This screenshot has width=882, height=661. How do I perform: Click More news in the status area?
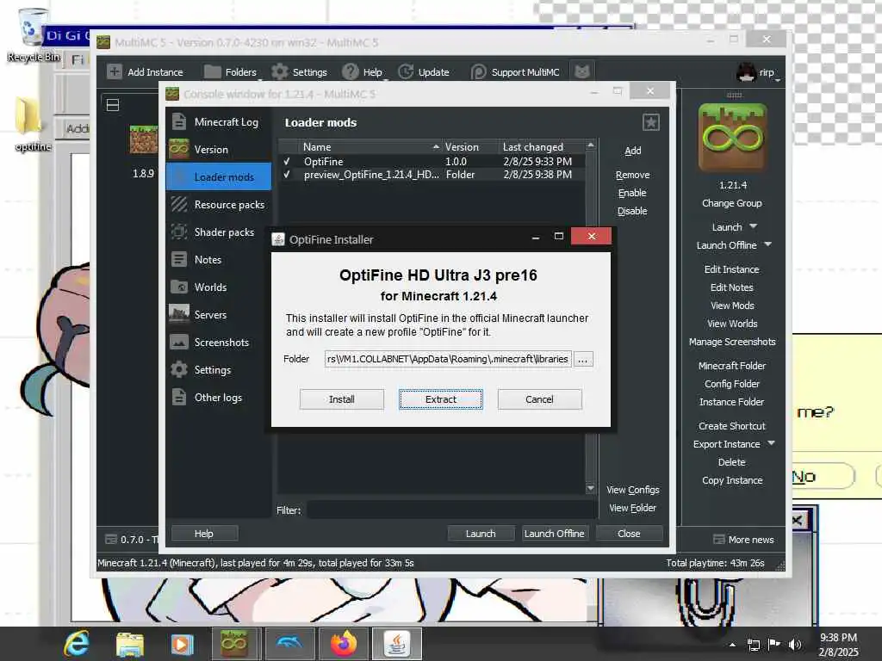[743, 539]
